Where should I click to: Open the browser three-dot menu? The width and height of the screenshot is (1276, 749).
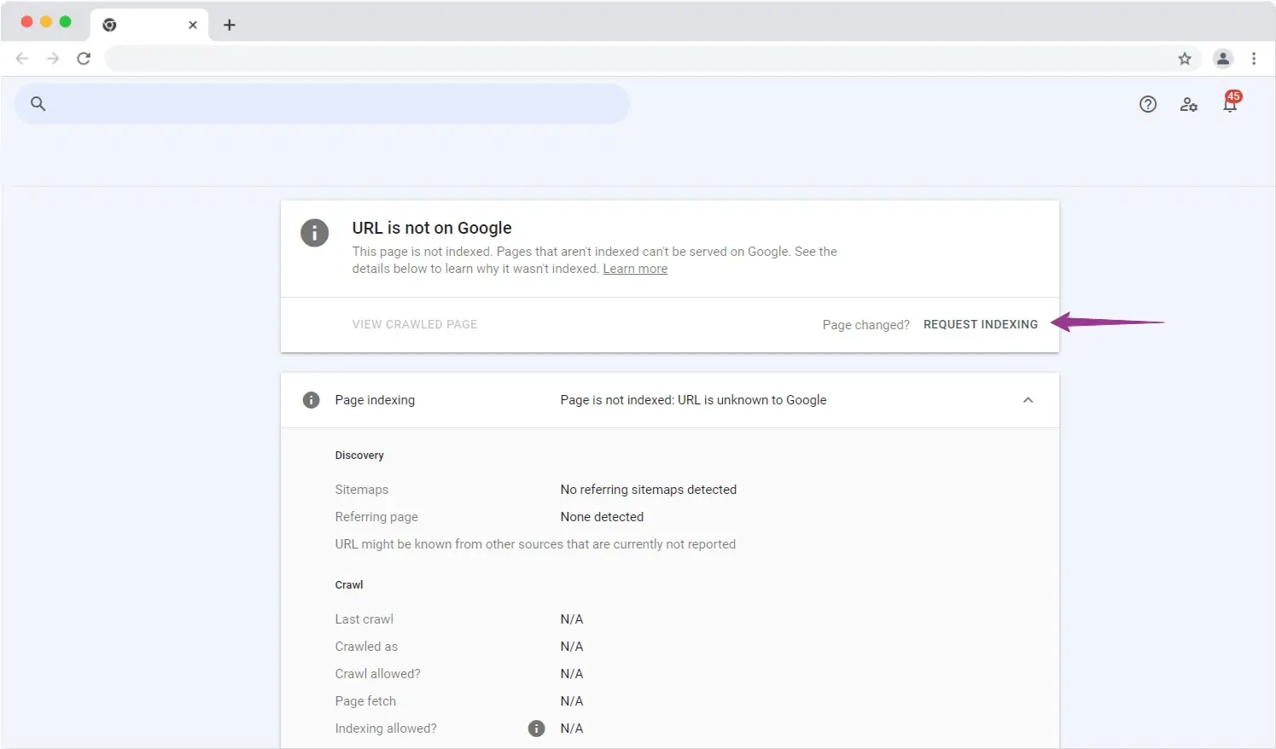point(1253,59)
